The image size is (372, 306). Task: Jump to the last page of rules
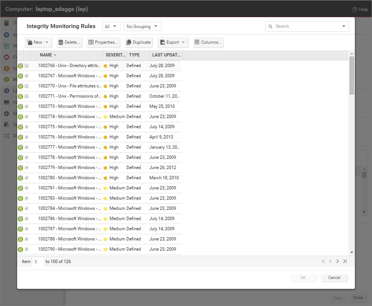point(345,261)
